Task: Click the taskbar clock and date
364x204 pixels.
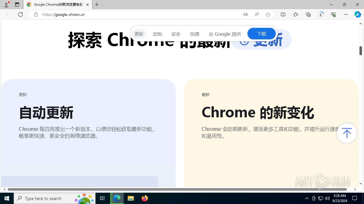Action: (x=340, y=198)
